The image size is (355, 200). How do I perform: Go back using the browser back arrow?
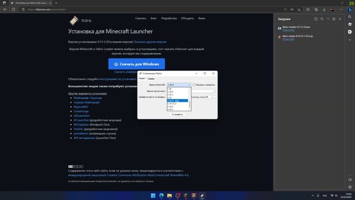(x=5, y=9)
